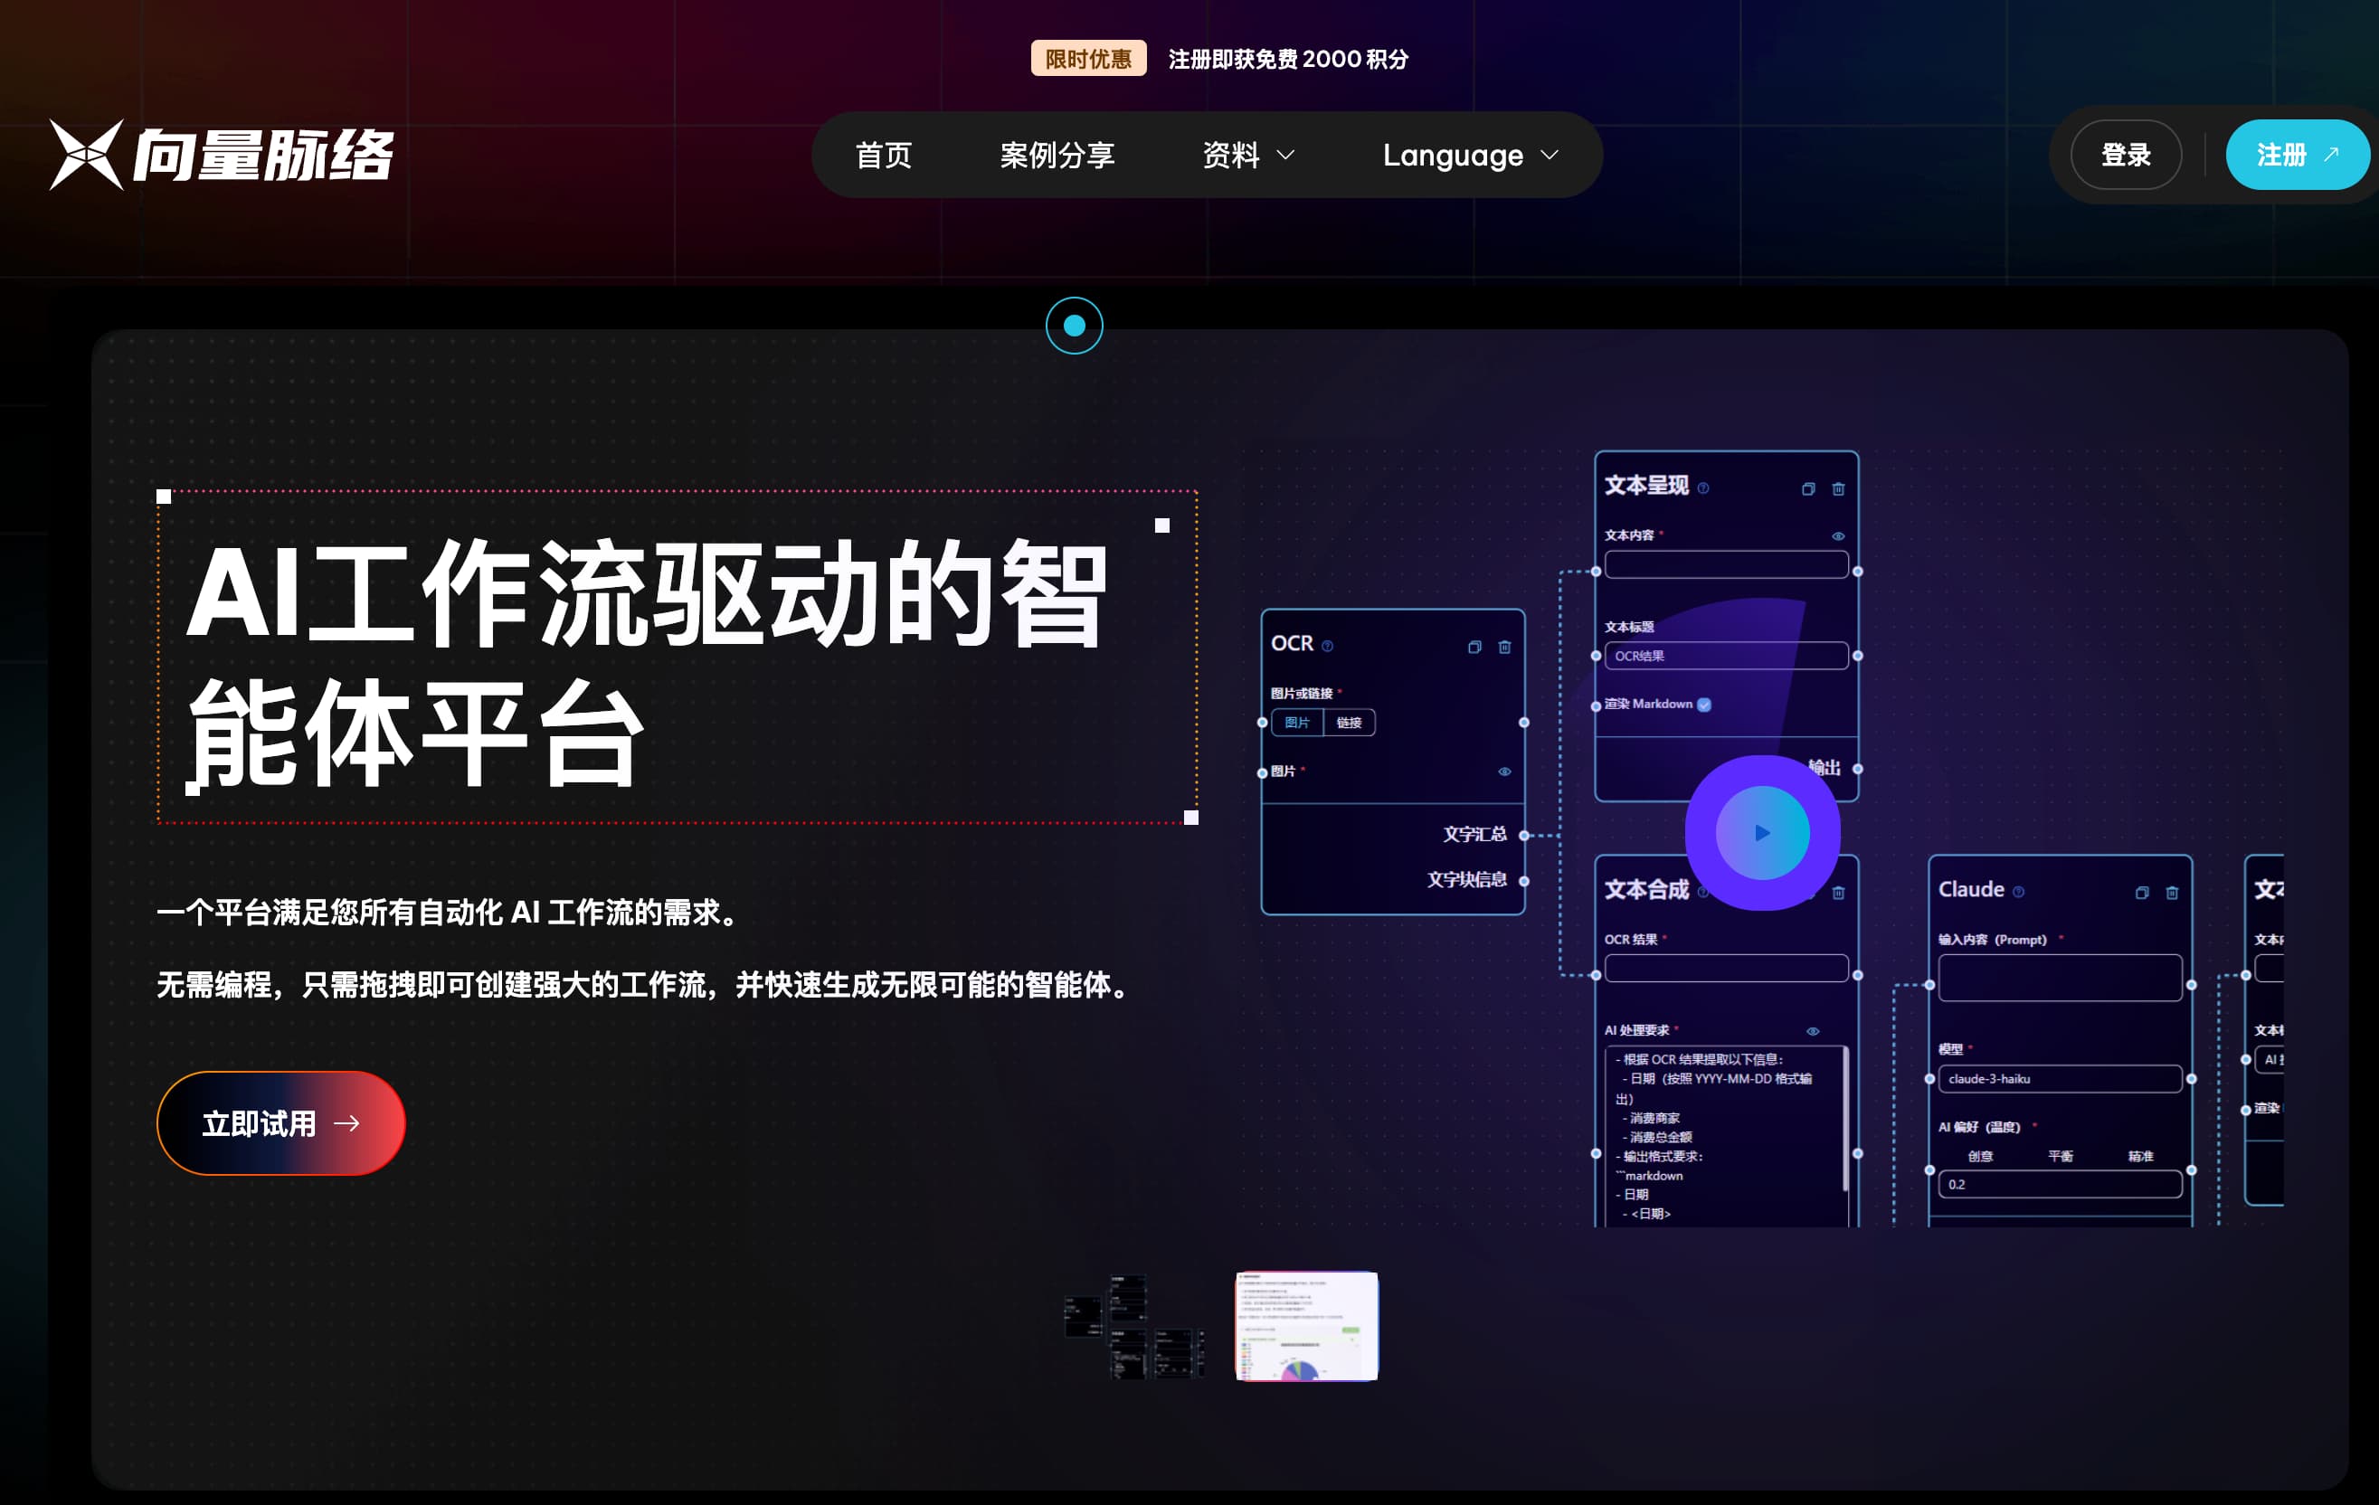2379x1505 pixels.
Task: Toggle eye icon beside 文本内容
Action: click(x=1839, y=536)
